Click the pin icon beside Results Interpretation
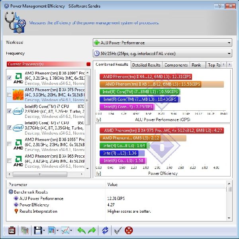 pyautogui.click(x=16, y=211)
